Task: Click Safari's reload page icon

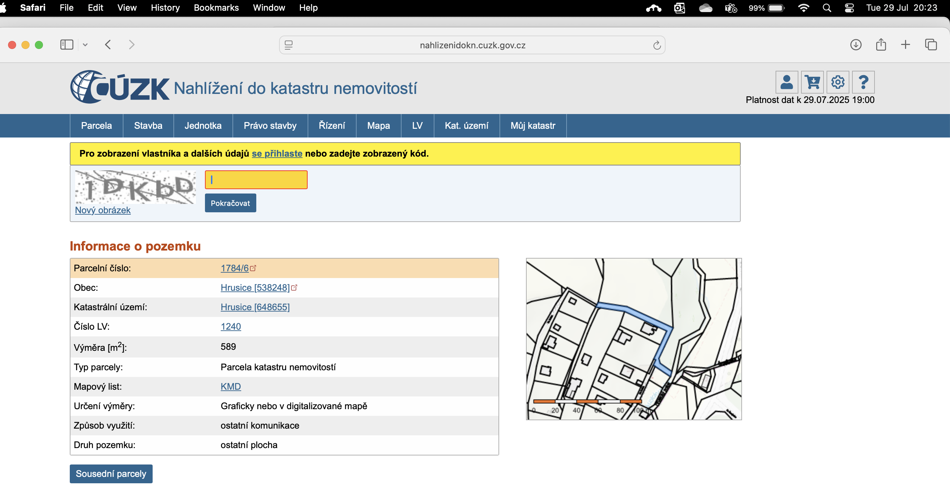Action: click(x=656, y=45)
